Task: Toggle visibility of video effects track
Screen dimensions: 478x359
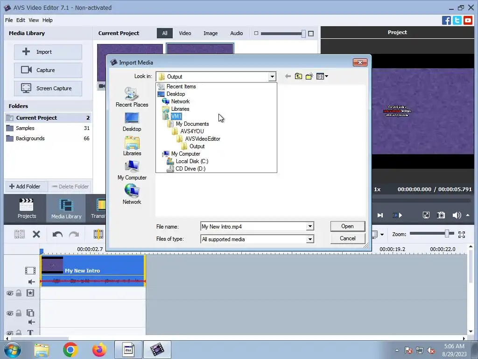Action: click(10, 294)
